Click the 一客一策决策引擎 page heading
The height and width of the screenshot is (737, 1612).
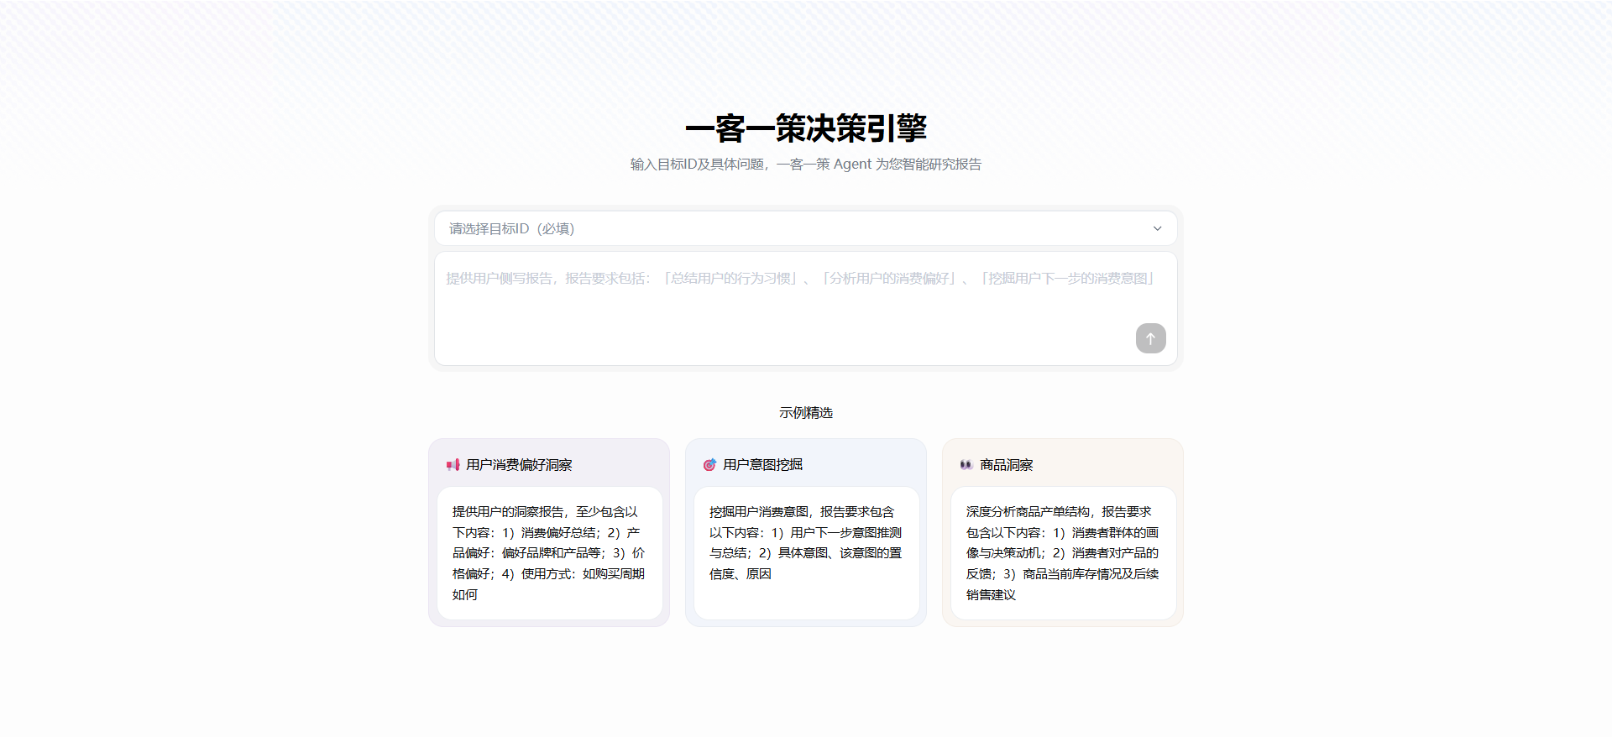(x=806, y=128)
